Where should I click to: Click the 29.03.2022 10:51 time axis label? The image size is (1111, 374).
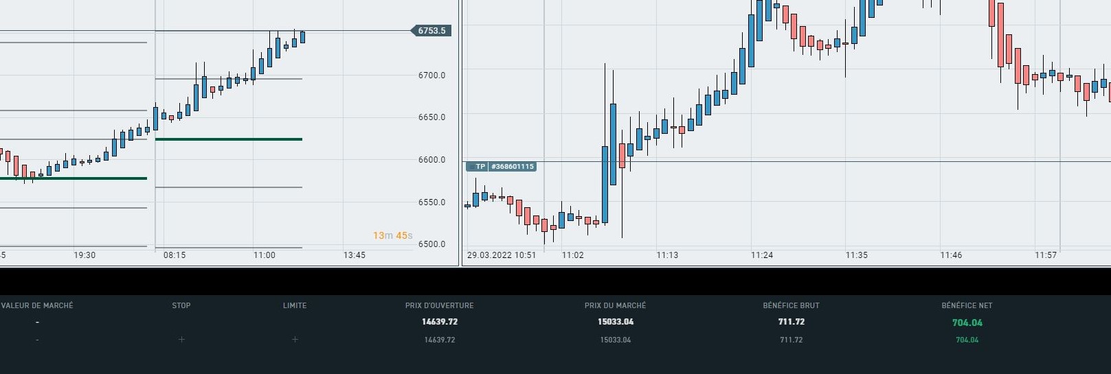[x=502, y=255]
